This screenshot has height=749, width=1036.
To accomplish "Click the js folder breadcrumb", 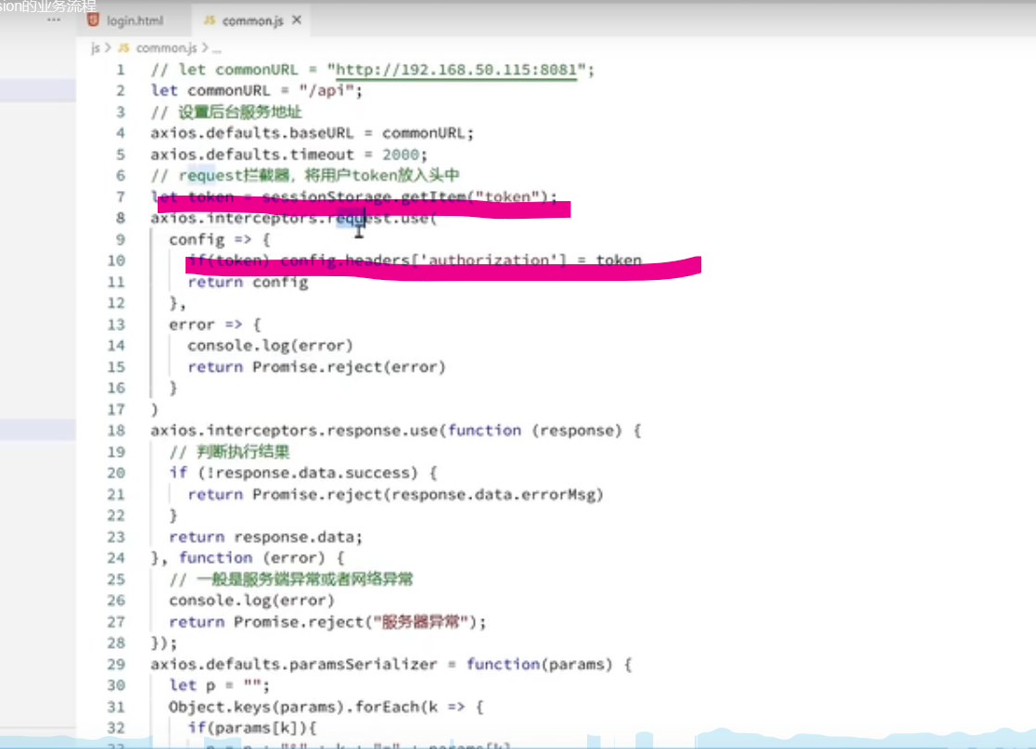I will click(x=96, y=47).
